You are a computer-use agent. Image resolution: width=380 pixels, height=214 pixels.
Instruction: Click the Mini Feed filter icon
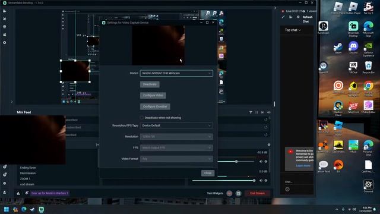pyautogui.click(x=251, y=112)
